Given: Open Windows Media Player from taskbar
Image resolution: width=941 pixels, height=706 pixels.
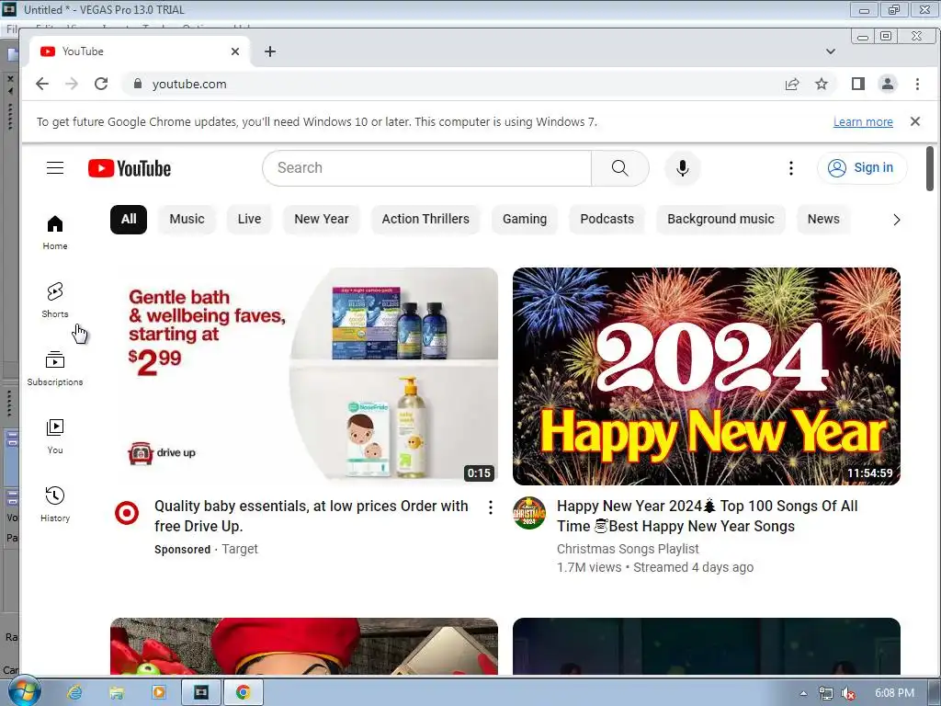Looking at the screenshot, I should (158, 692).
